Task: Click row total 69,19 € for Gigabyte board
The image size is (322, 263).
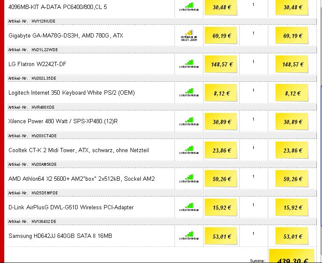Action: (292, 36)
